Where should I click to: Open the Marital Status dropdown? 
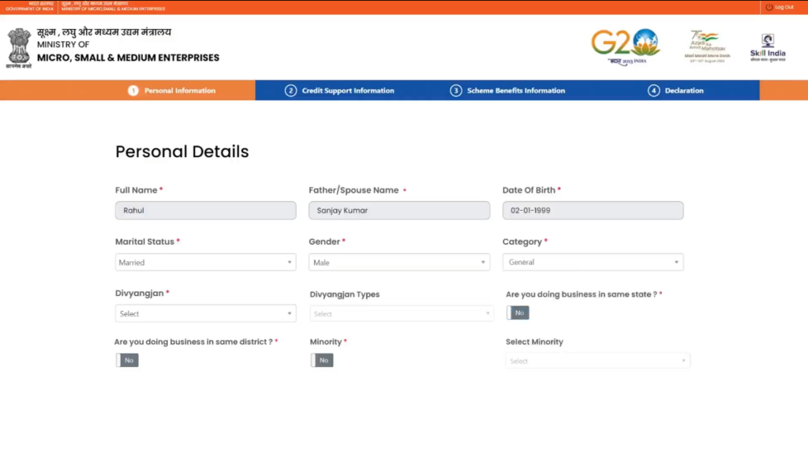coord(205,263)
